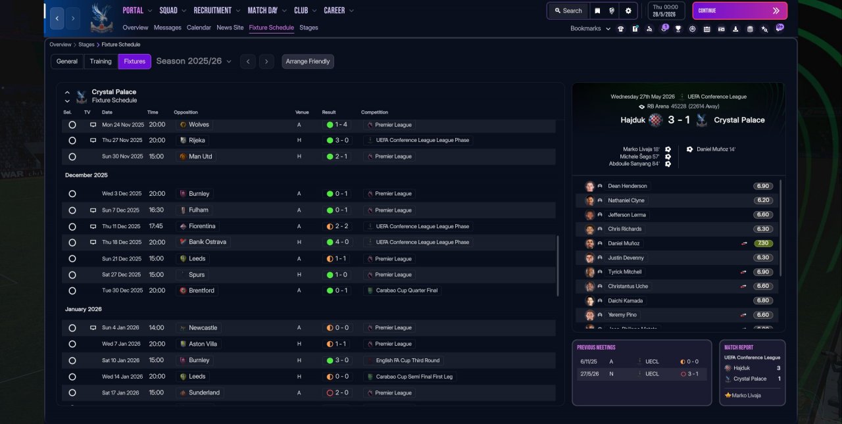The image size is (842, 424).
Task: Click the Search button
Action: click(568, 11)
